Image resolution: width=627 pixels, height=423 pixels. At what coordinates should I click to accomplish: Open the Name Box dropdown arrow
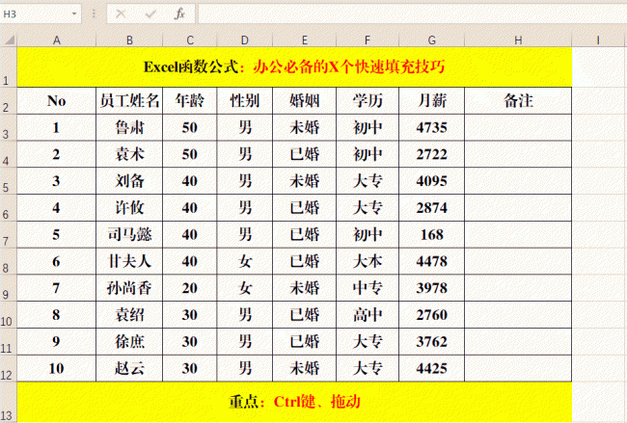pyautogui.click(x=74, y=14)
